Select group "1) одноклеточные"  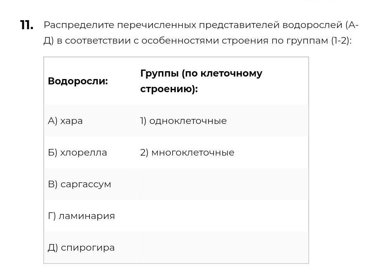click(183, 121)
